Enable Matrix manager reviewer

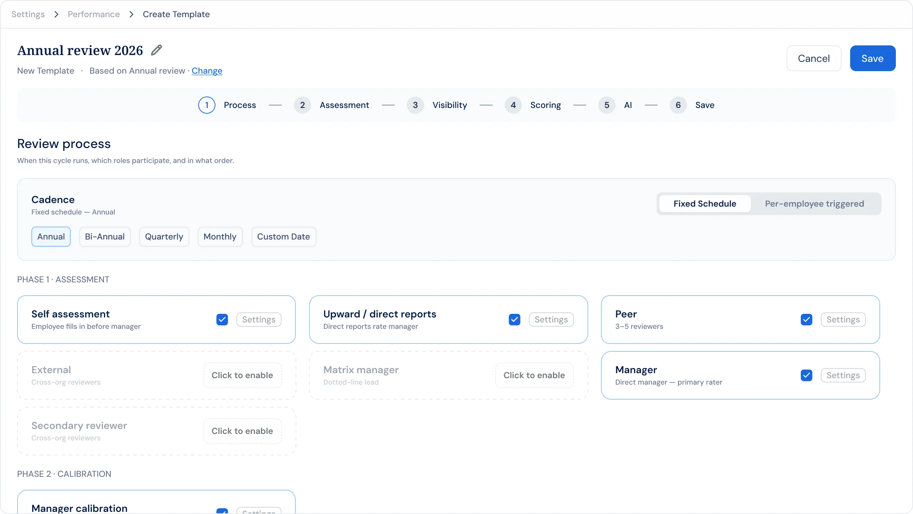click(x=534, y=375)
